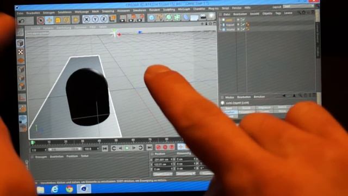Click the orange tag on the Kapsel row
Screen dimensions: 348x196
tap(248, 24)
